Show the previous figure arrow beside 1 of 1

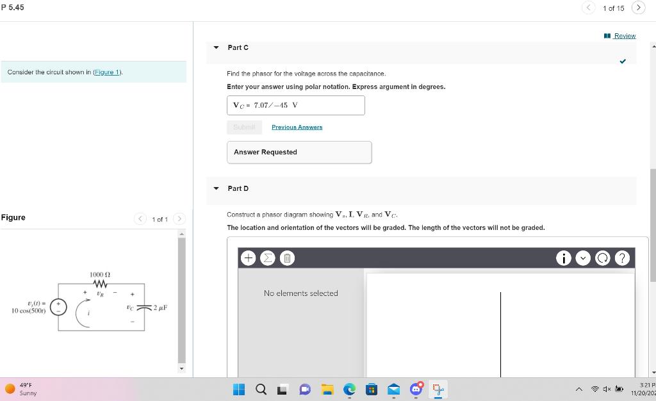(140, 218)
